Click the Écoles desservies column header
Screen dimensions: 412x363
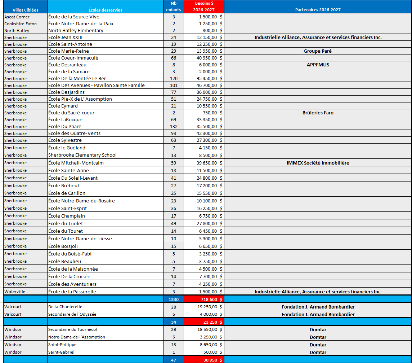(x=105, y=6)
